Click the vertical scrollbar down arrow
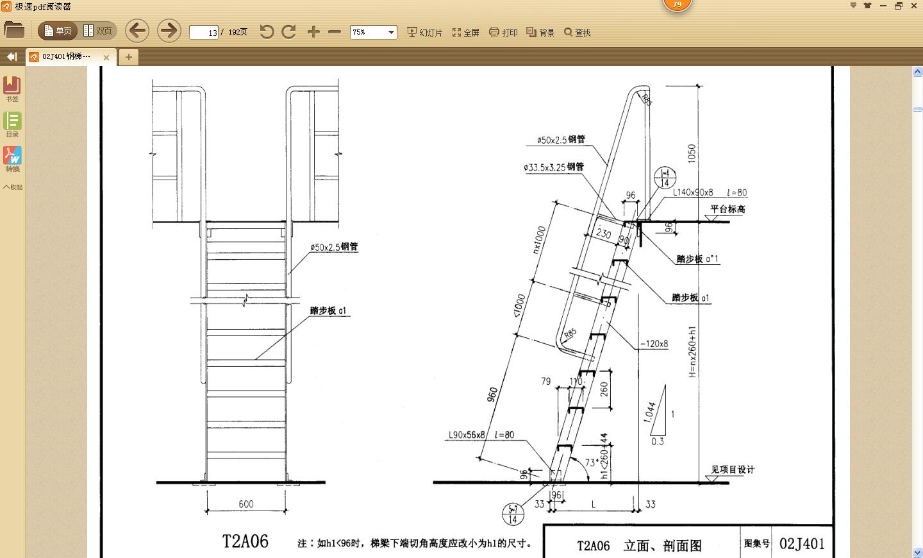The width and height of the screenshot is (923, 558). (x=917, y=552)
